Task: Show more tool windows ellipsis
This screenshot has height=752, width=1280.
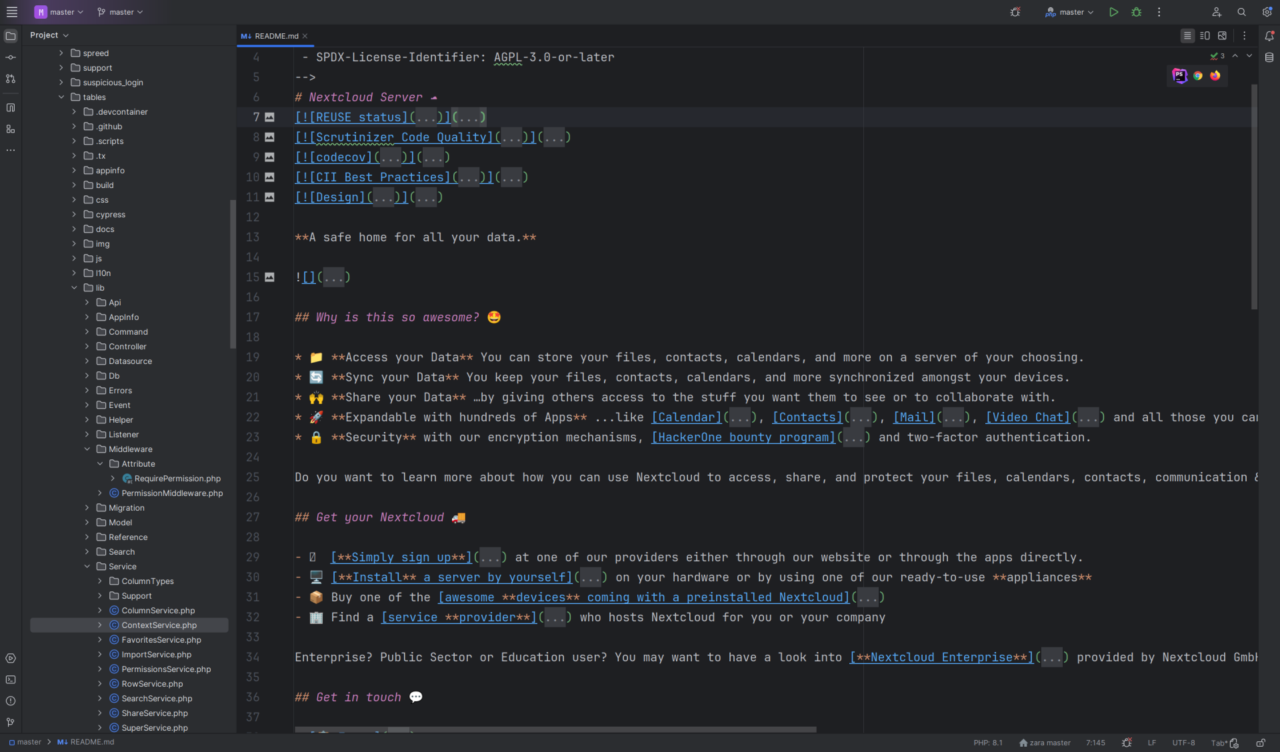Action: point(11,151)
